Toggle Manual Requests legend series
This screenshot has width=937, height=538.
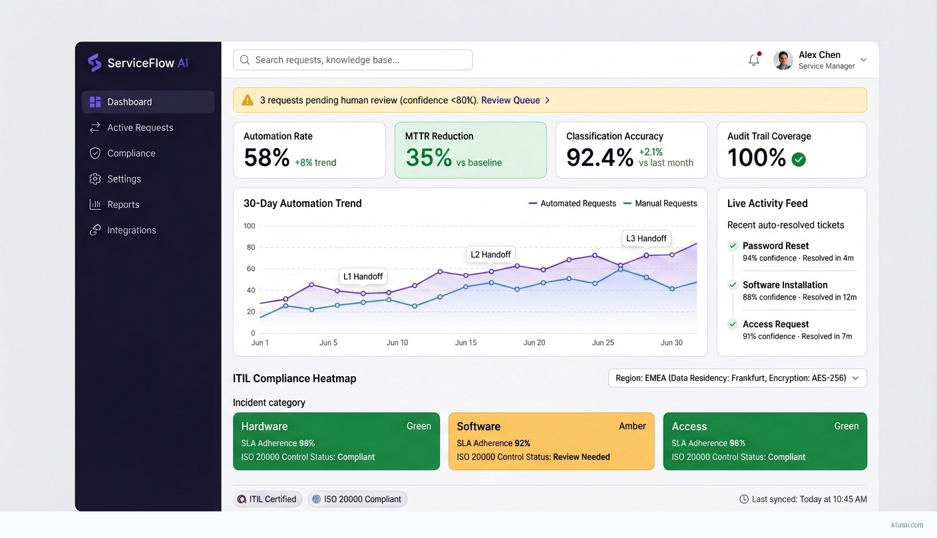[660, 204]
